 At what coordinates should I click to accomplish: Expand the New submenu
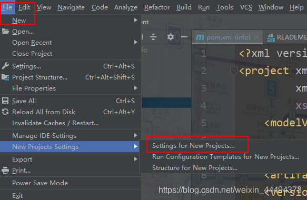71,21
